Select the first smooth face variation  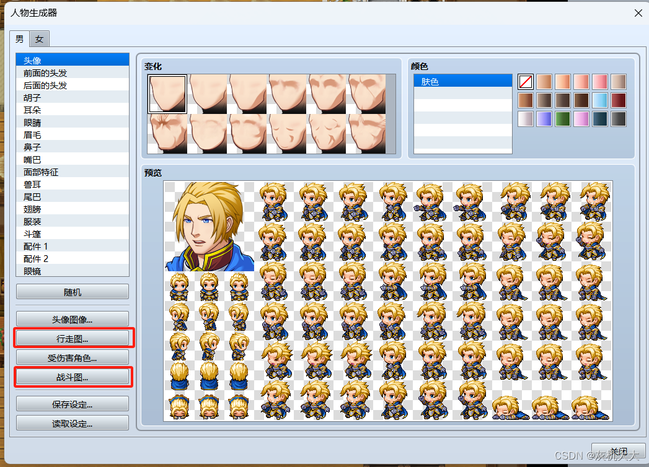(x=167, y=94)
